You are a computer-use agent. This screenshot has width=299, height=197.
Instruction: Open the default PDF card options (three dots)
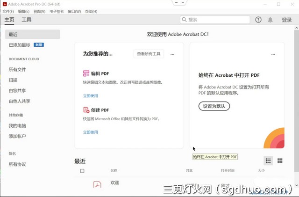[x=273, y=54]
